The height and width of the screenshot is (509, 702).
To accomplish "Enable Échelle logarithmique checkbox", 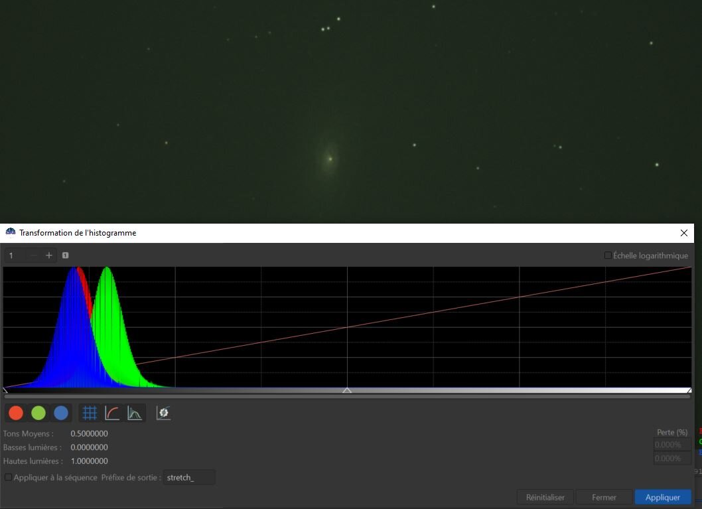I will [x=608, y=255].
